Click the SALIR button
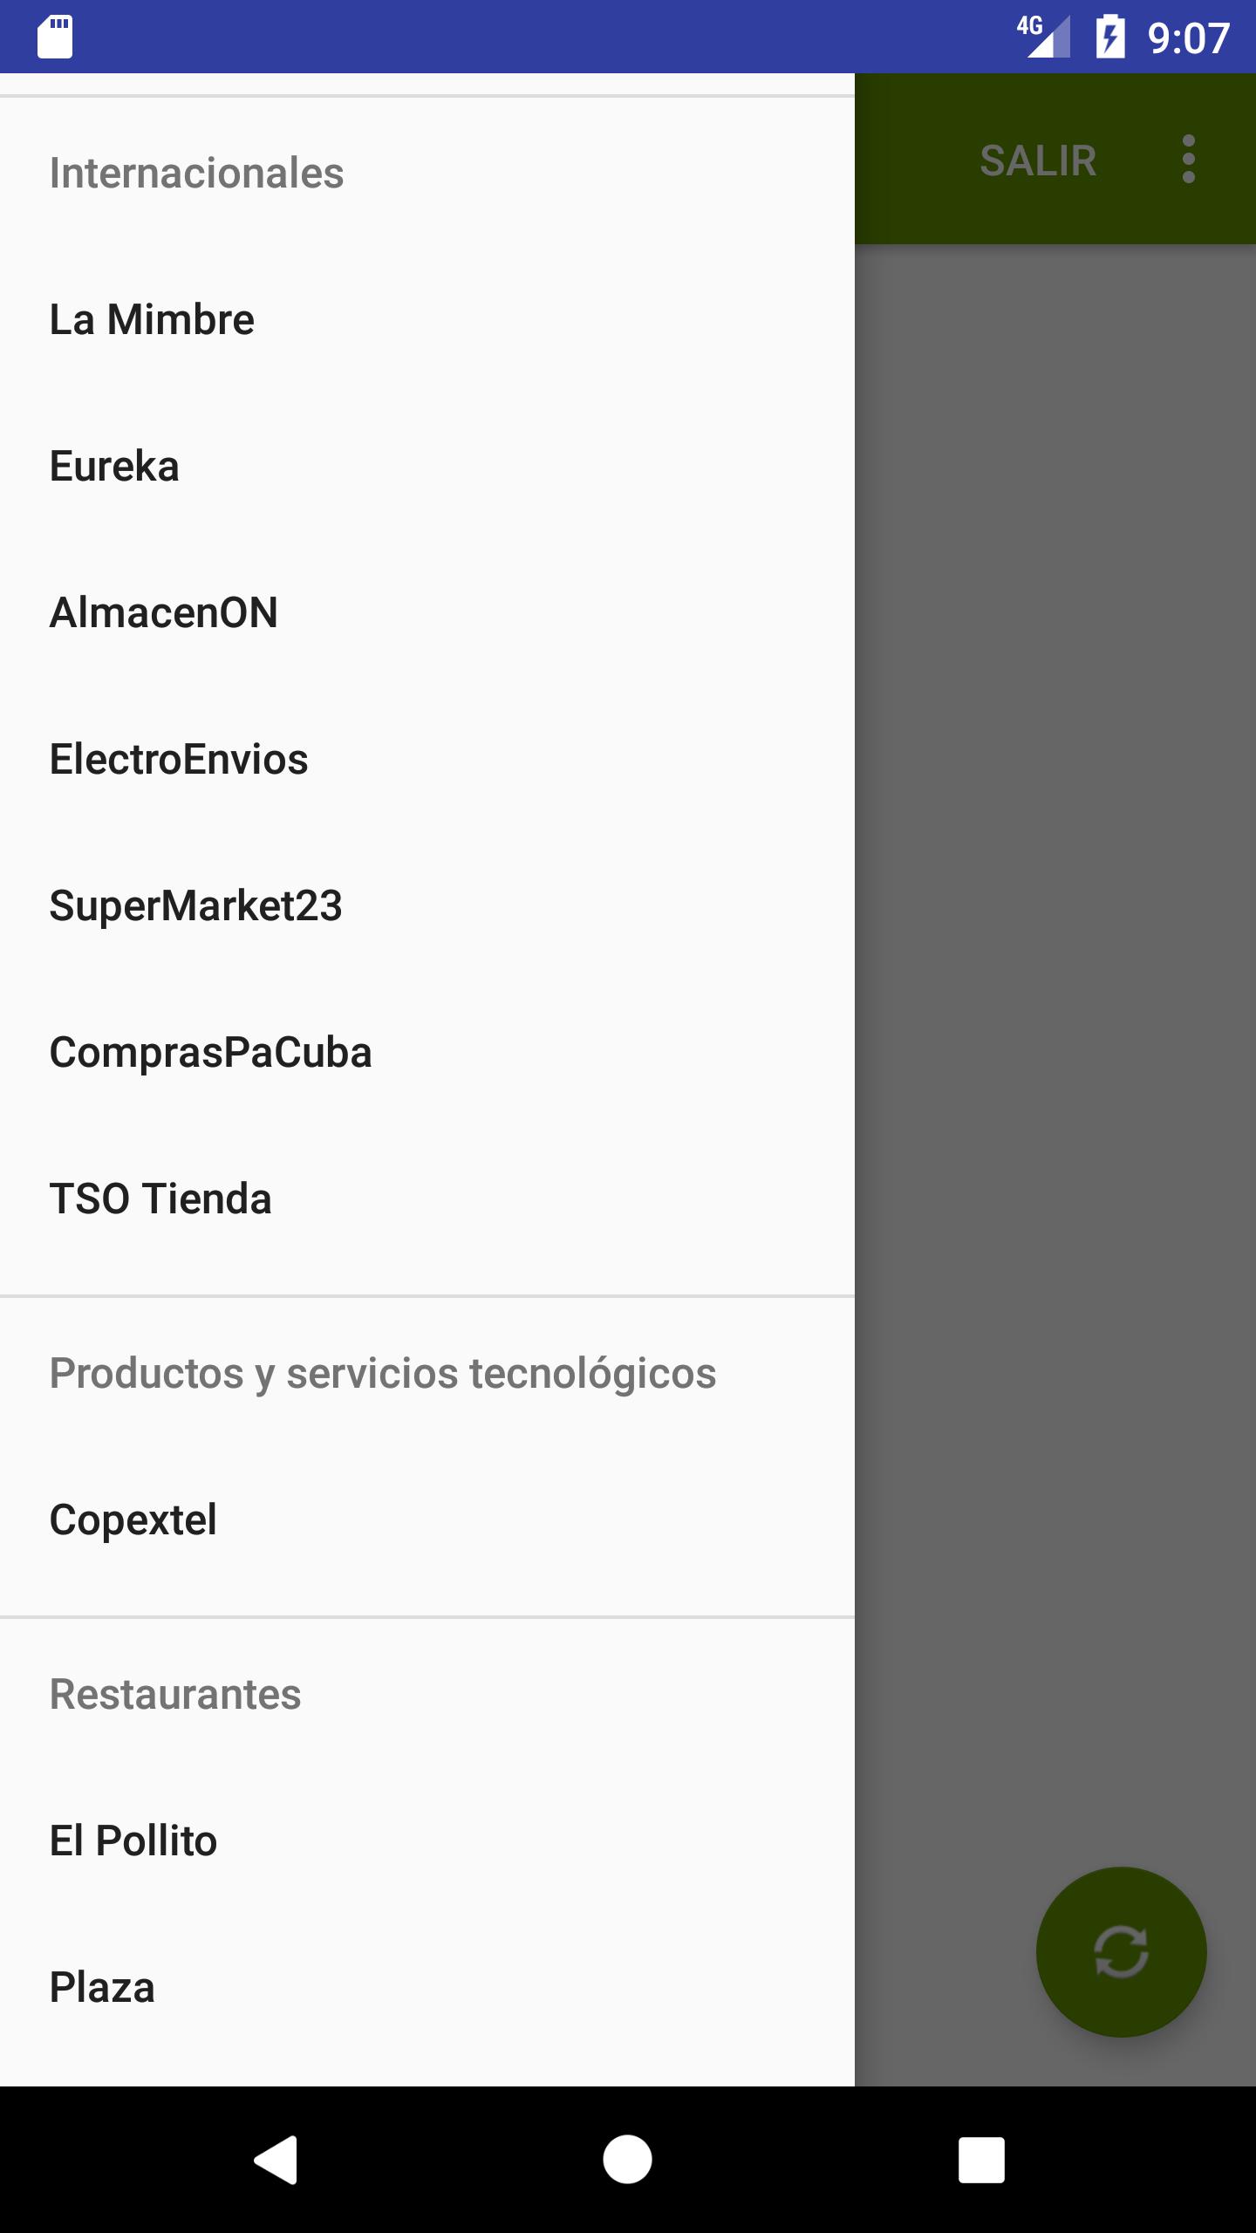 [x=1038, y=160]
